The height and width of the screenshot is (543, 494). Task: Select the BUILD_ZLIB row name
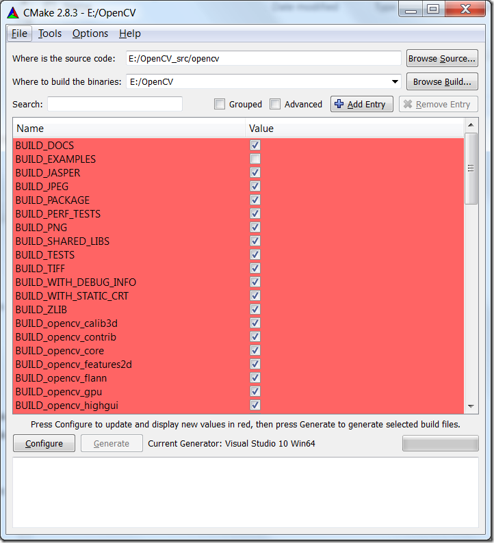coord(41,310)
